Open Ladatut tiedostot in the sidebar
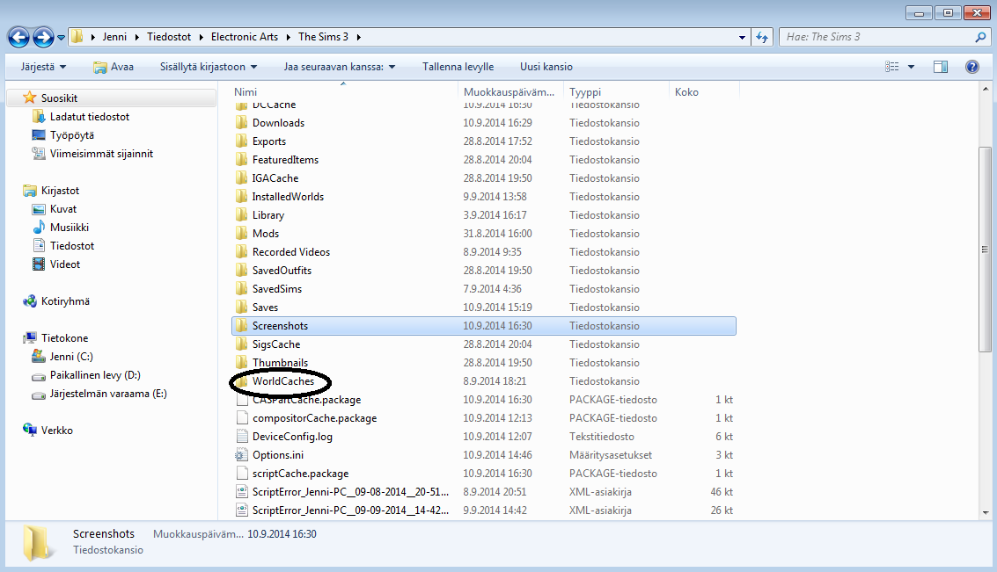Screen dimensions: 997x572 coord(90,116)
